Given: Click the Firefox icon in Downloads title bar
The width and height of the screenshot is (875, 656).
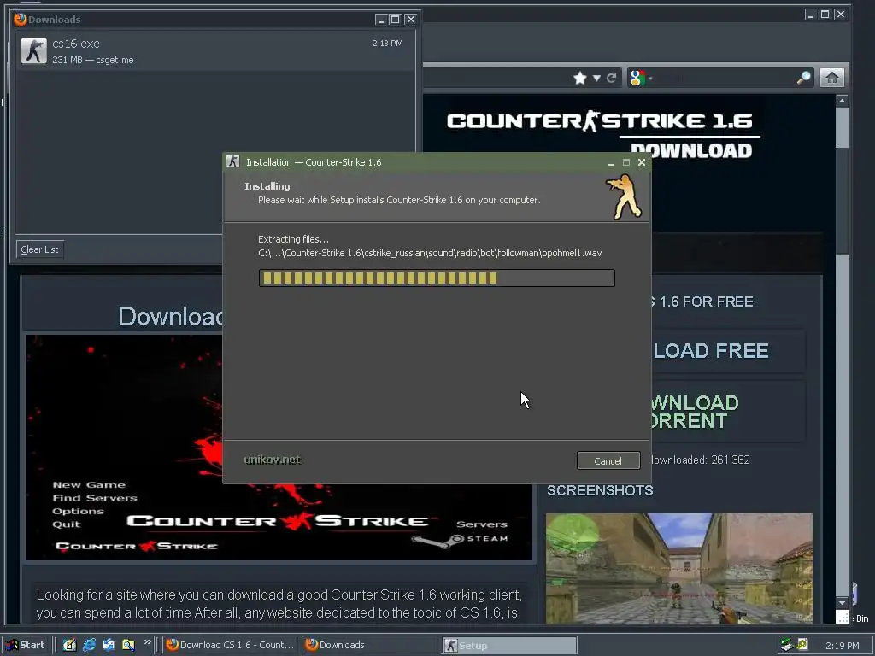Looking at the screenshot, I should click(21, 19).
